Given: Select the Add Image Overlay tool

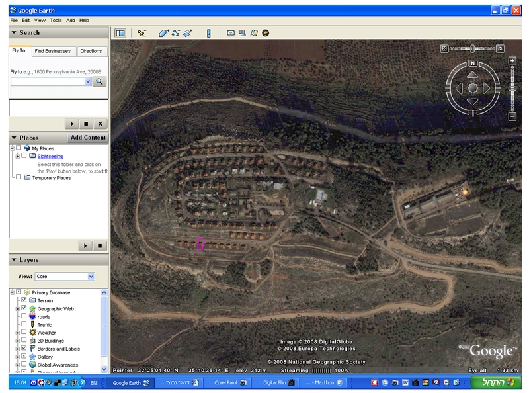Looking at the screenshot, I should pyautogui.click(x=188, y=33).
